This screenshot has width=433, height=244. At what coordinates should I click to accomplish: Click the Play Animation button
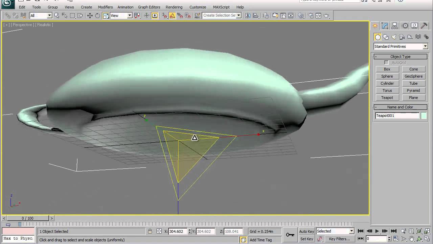point(377,231)
